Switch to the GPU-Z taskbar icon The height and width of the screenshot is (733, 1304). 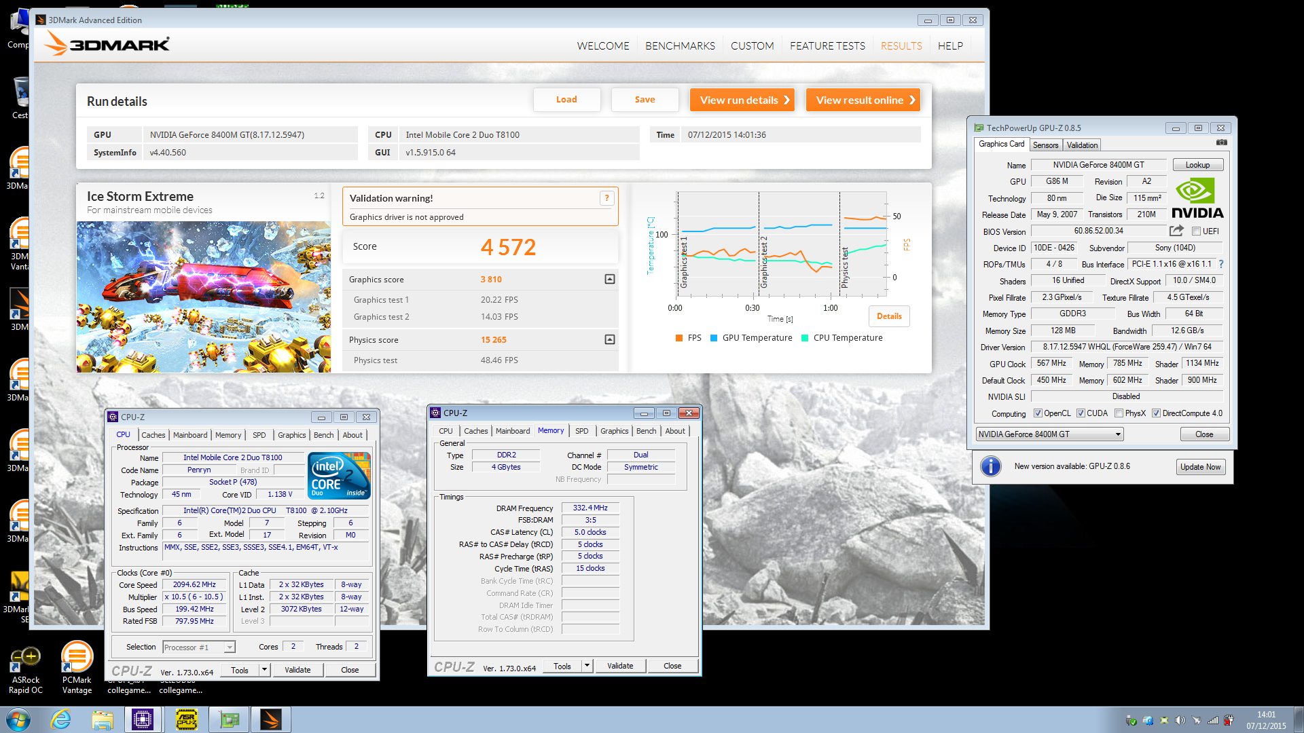point(229,719)
